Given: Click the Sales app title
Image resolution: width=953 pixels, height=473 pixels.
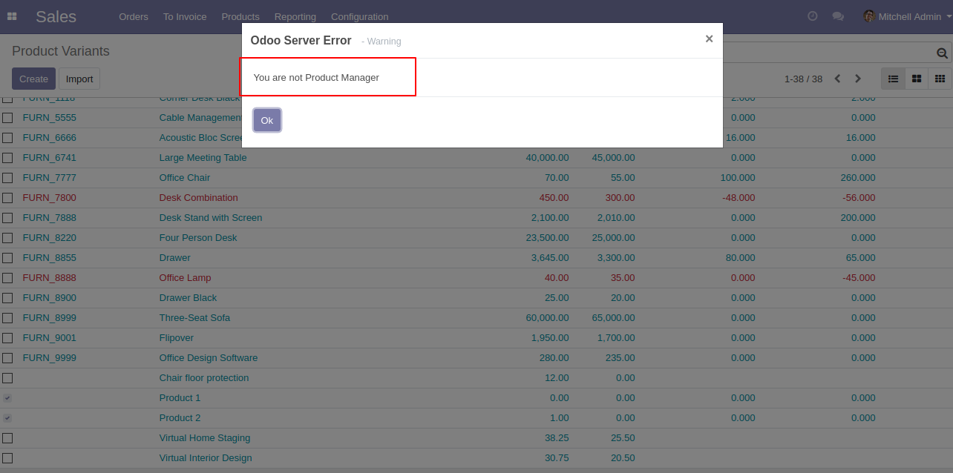Looking at the screenshot, I should tap(56, 16).
